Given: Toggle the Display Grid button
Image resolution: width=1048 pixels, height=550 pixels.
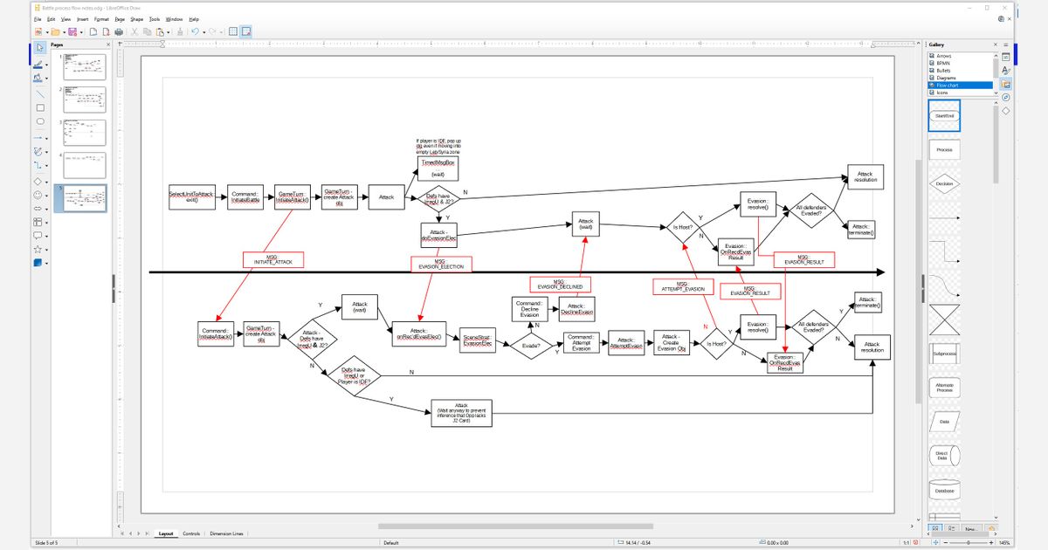Looking at the screenshot, I should [x=234, y=31].
